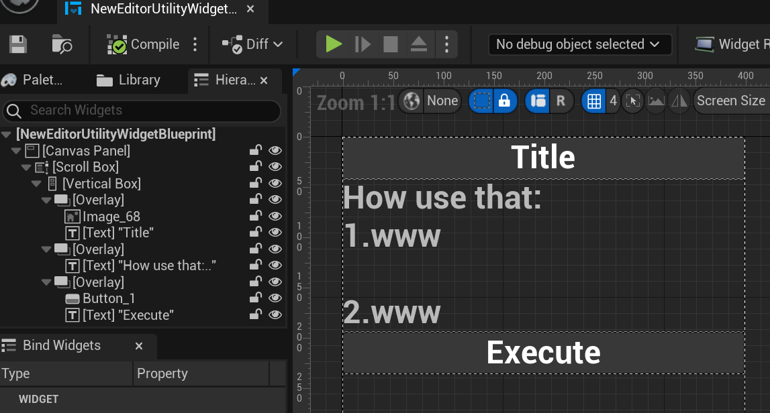Hide the Vertical Box with eye icon
The width and height of the screenshot is (770, 413).
click(x=275, y=184)
